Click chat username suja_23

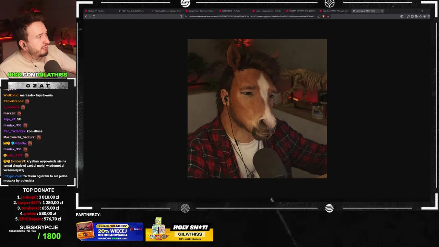(9, 119)
